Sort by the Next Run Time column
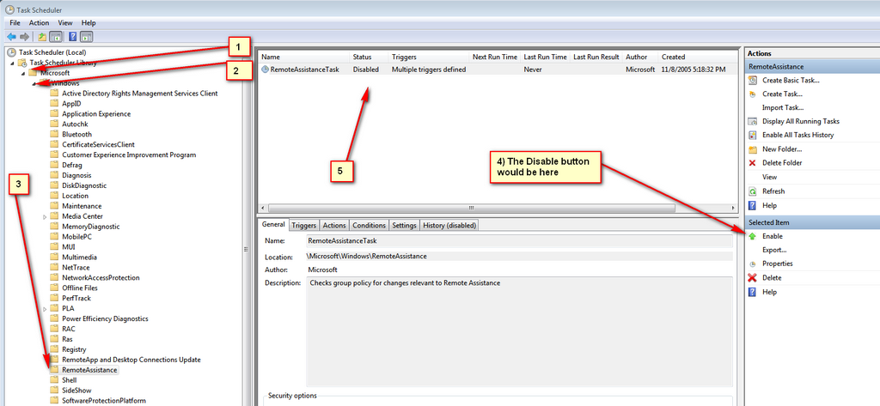The image size is (880, 406). pos(494,57)
